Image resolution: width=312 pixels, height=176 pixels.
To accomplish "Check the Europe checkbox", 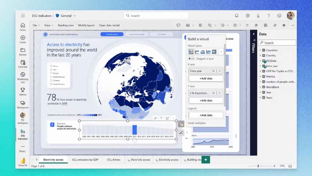I will click(x=51, y=73).
